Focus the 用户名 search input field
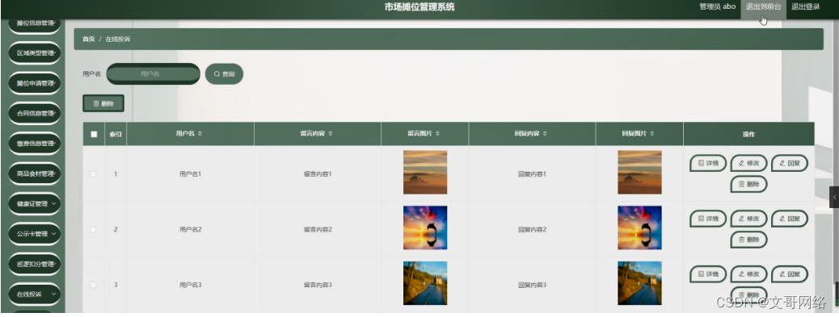The height and width of the screenshot is (317, 839). tap(153, 74)
